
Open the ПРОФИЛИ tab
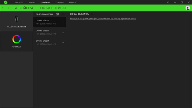[45, 2]
